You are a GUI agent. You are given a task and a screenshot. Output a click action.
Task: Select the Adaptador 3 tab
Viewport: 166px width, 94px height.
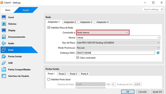86,22
